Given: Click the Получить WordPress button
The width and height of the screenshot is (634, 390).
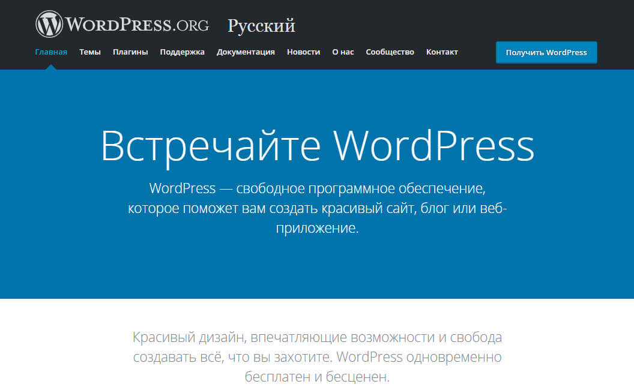Looking at the screenshot, I should pos(546,52).
